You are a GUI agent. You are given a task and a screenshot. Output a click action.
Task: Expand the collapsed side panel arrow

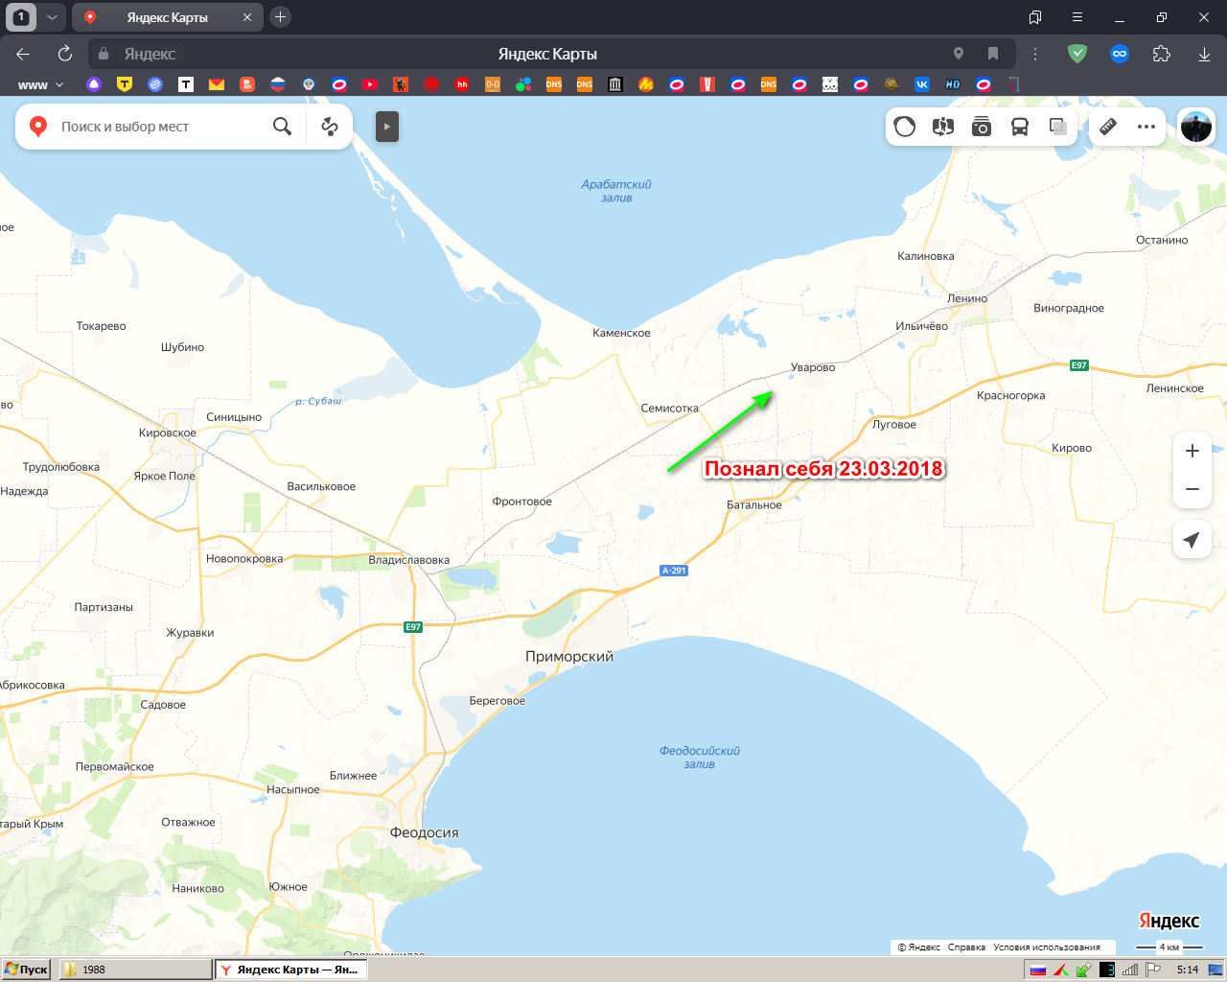[387, 127]
